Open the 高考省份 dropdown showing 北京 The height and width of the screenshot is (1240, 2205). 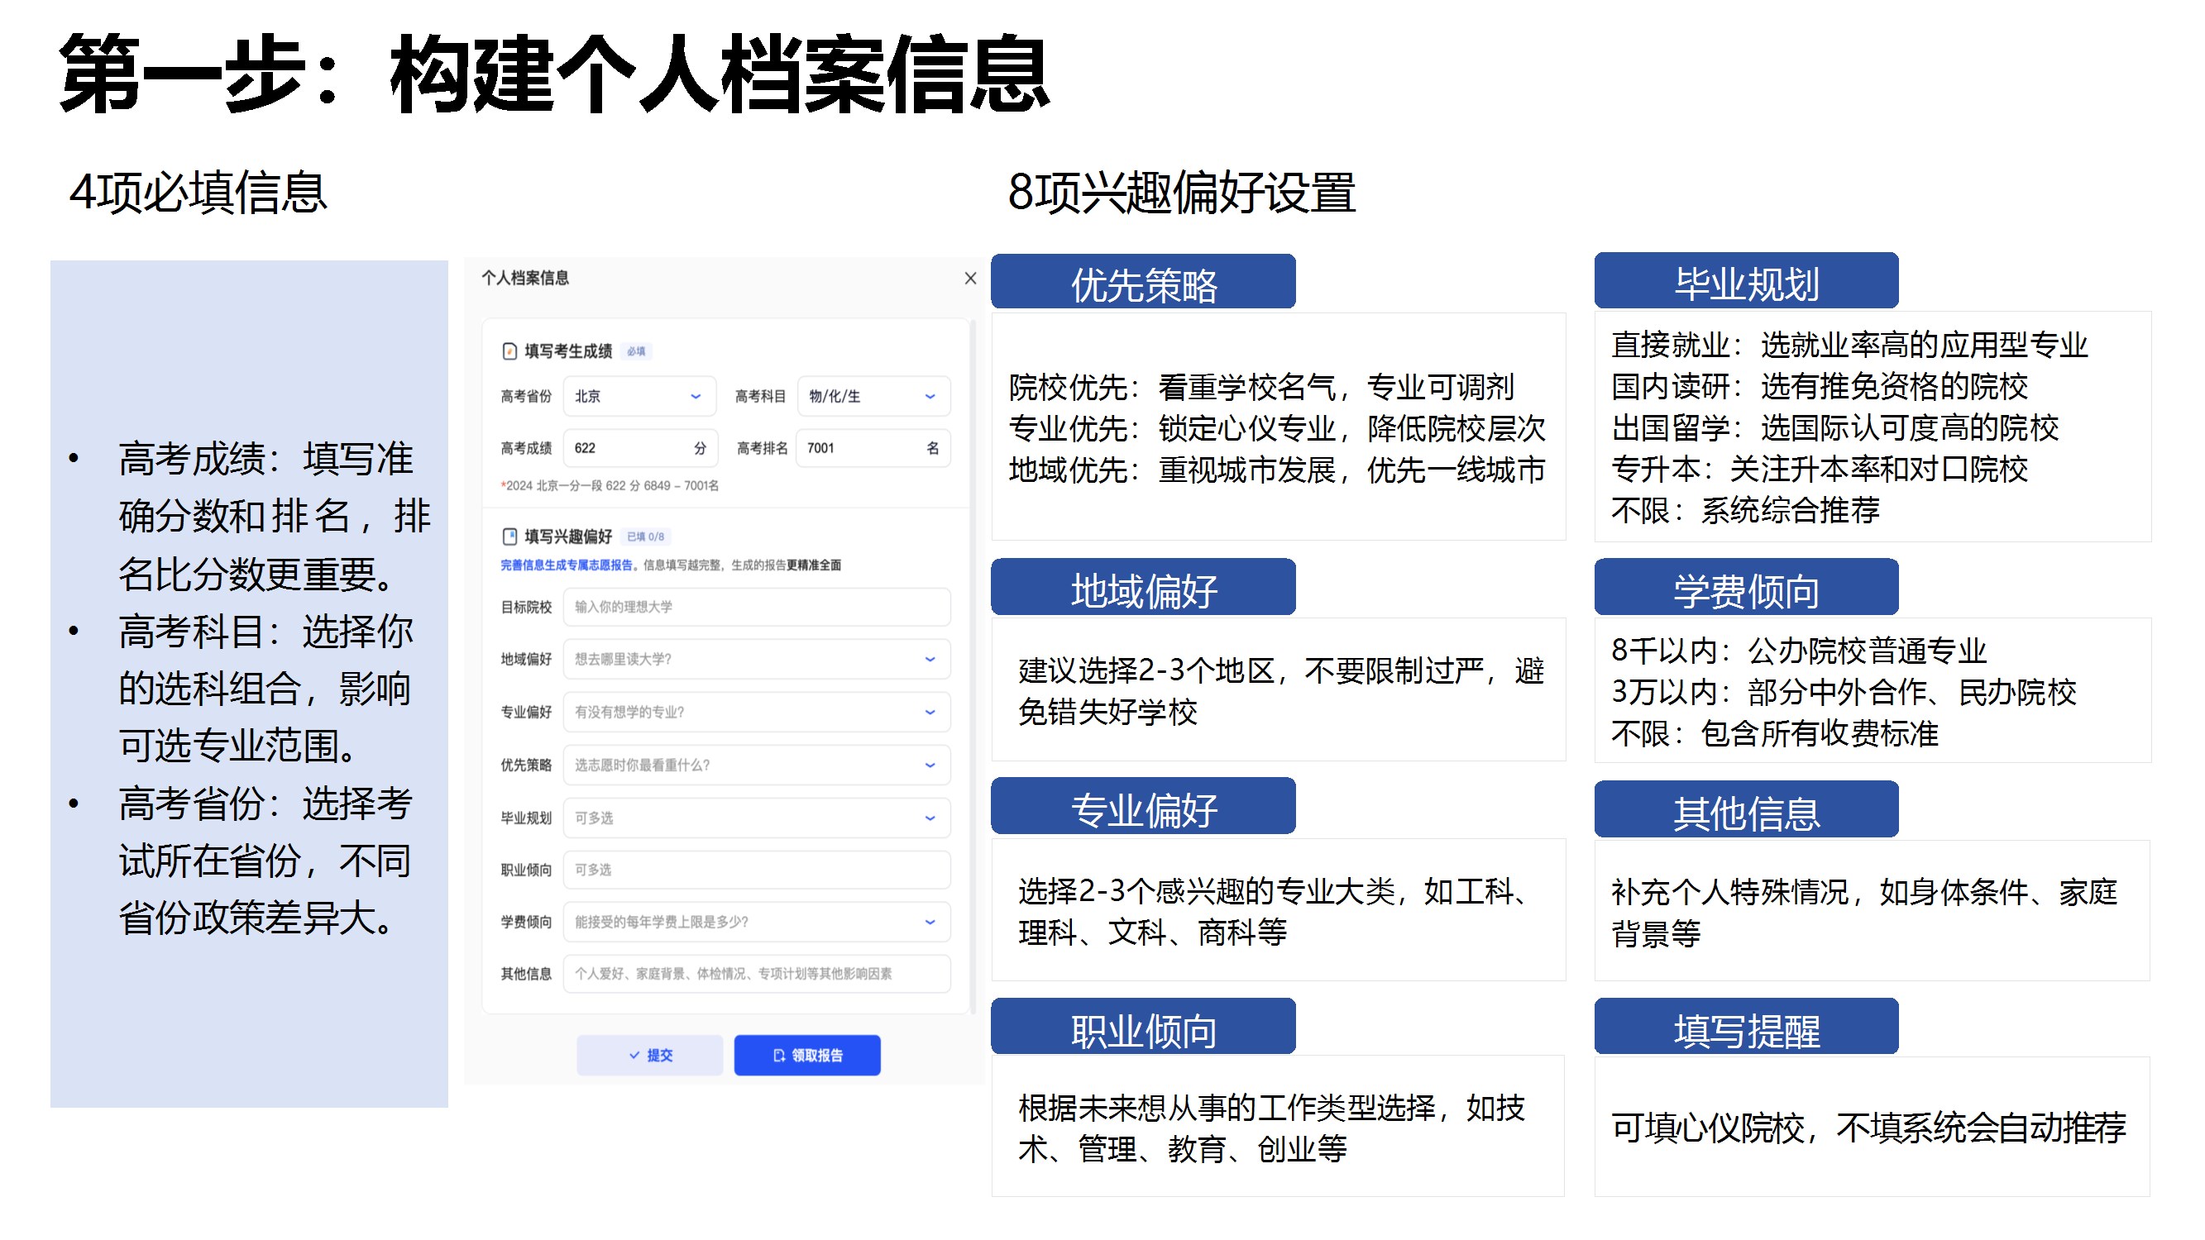(x=639, y=396)
